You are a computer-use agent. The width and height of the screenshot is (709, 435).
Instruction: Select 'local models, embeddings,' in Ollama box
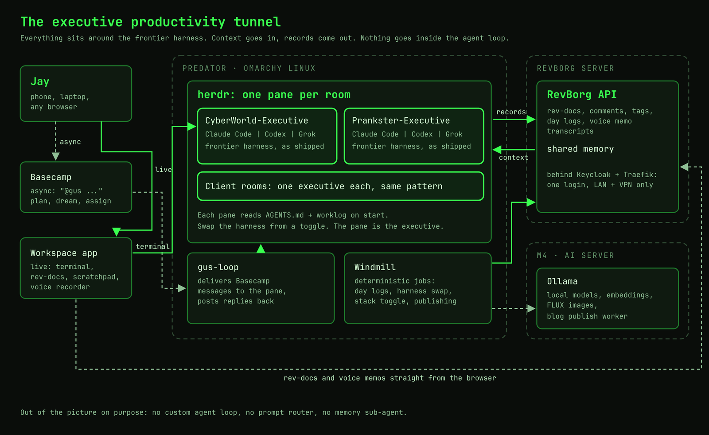600,295
